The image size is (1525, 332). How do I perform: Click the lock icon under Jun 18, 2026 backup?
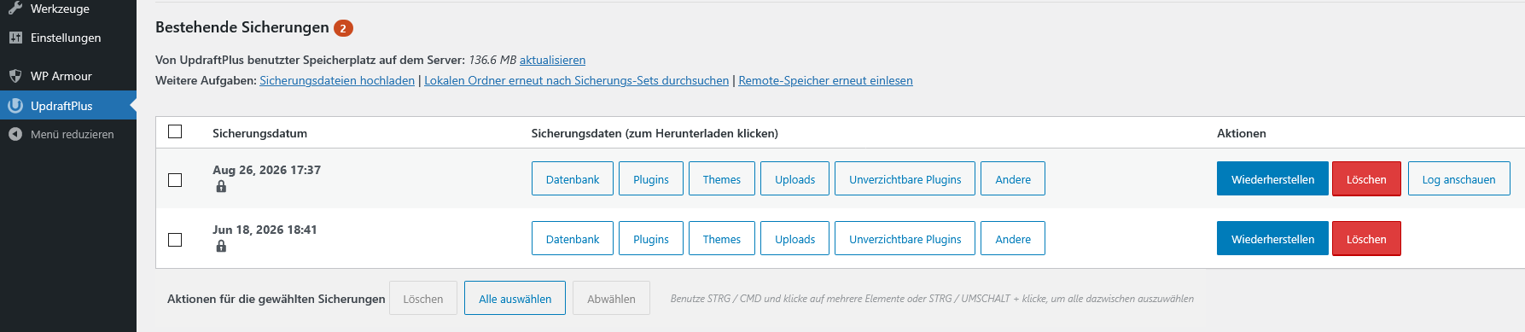(x=221, y=246)
